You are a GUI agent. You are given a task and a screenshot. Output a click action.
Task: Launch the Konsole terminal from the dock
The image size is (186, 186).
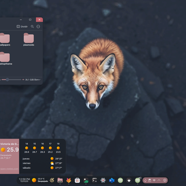pos(94,180)
